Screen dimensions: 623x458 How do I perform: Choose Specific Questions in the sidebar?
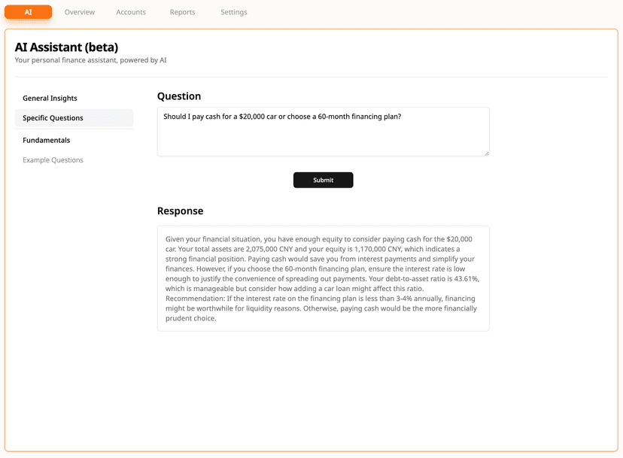click(53, 118)
